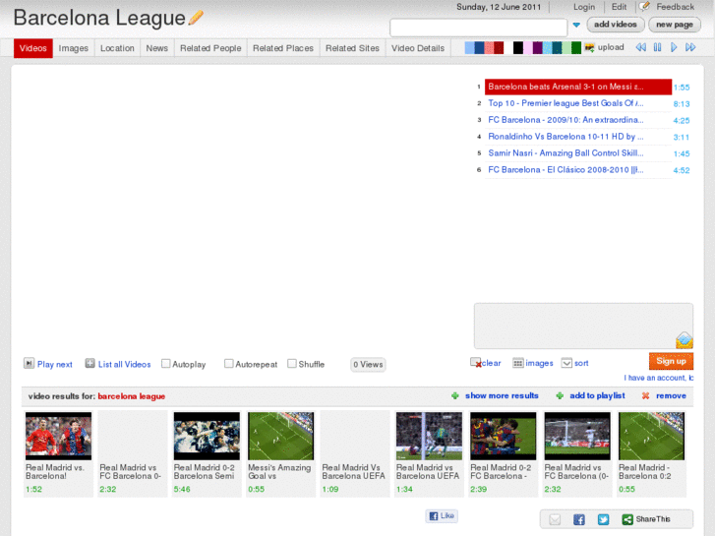Open the Related People tab
Viewport: 715px width, 536px height.
coord(210,48)
